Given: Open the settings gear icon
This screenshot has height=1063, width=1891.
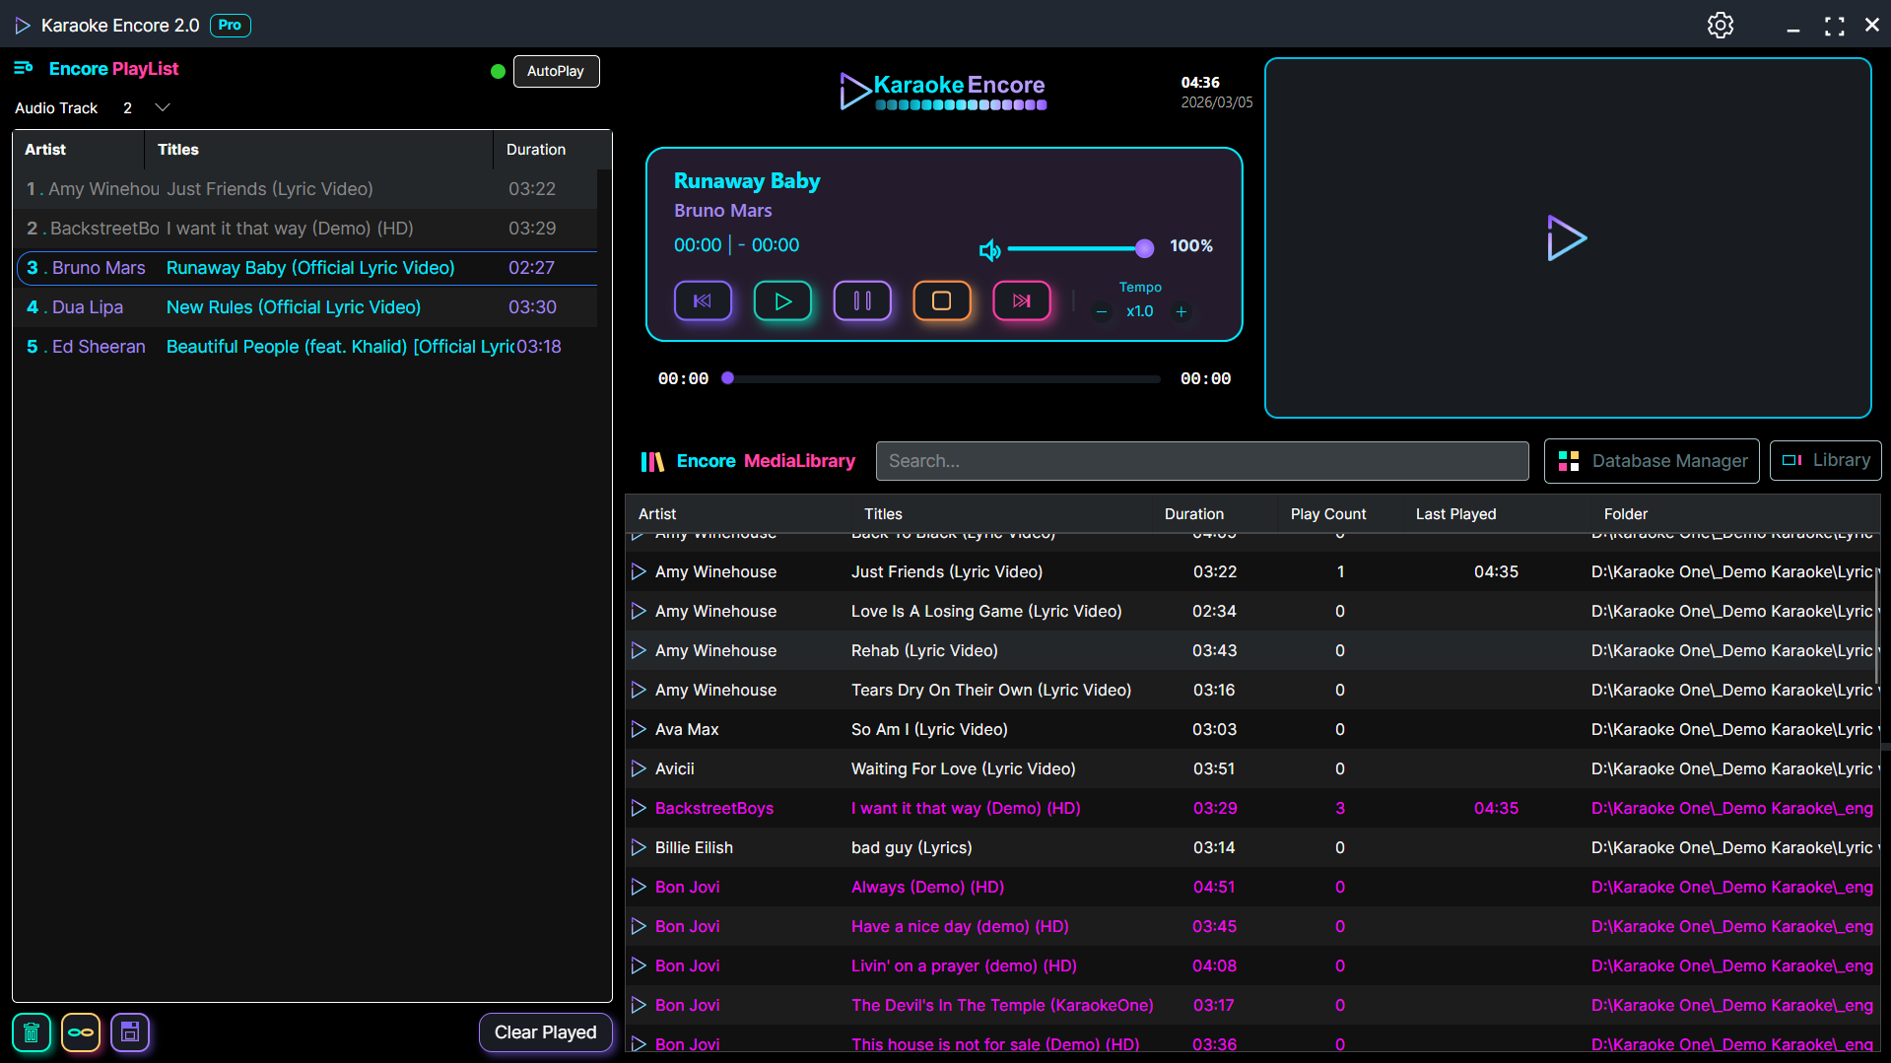Looking at the screenshot, I should [1721, 25].
